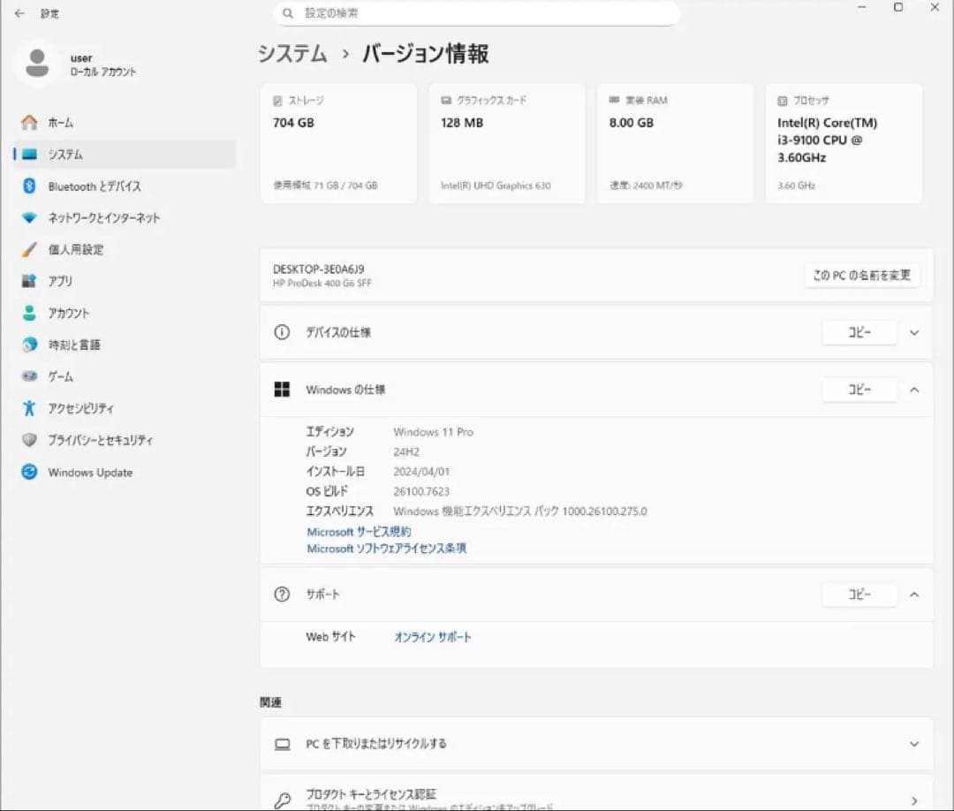Click the settings search field

click(x=477, y=13)
